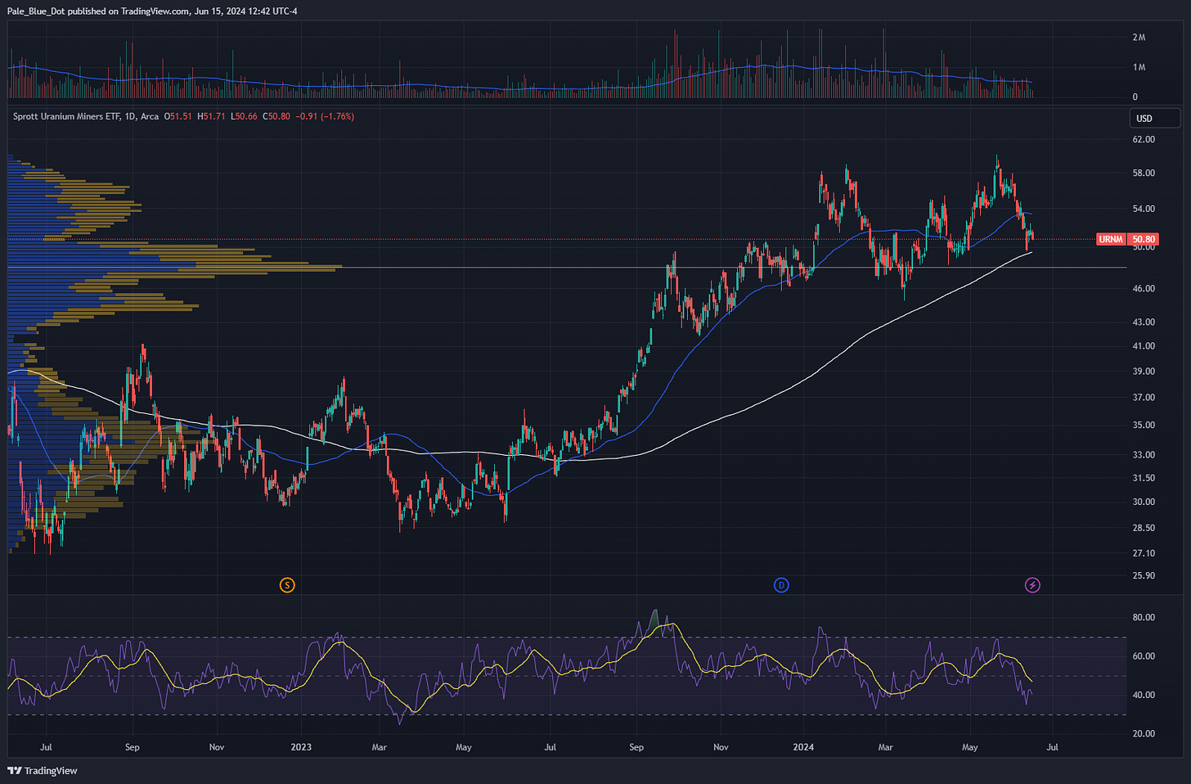Click the 58.00 price axis label
This screenshot has height=784, width=1191.
[1144, 173]
